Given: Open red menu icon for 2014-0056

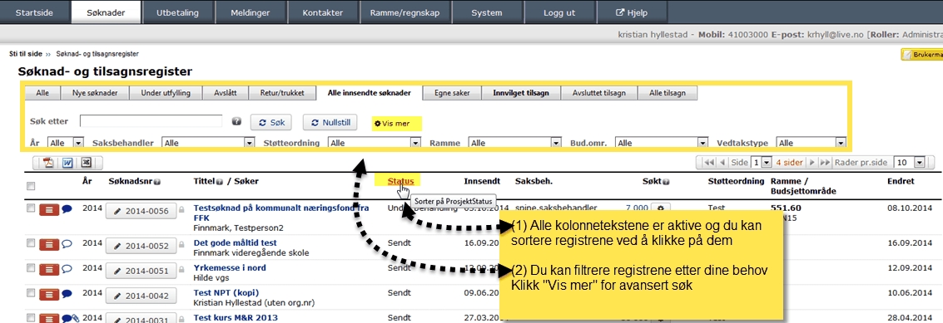Looking at the screenshot, I should click(49, 209).
